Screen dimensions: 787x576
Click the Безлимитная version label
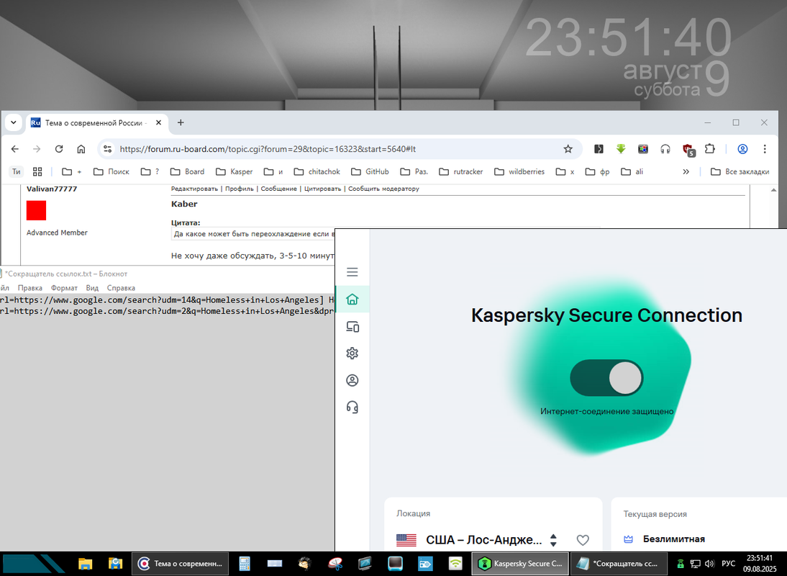(x=673, y=539)
